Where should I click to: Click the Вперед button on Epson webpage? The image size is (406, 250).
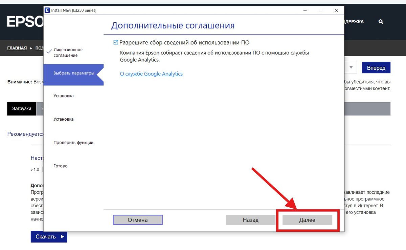pyautogui.click(x=376, y=68)
